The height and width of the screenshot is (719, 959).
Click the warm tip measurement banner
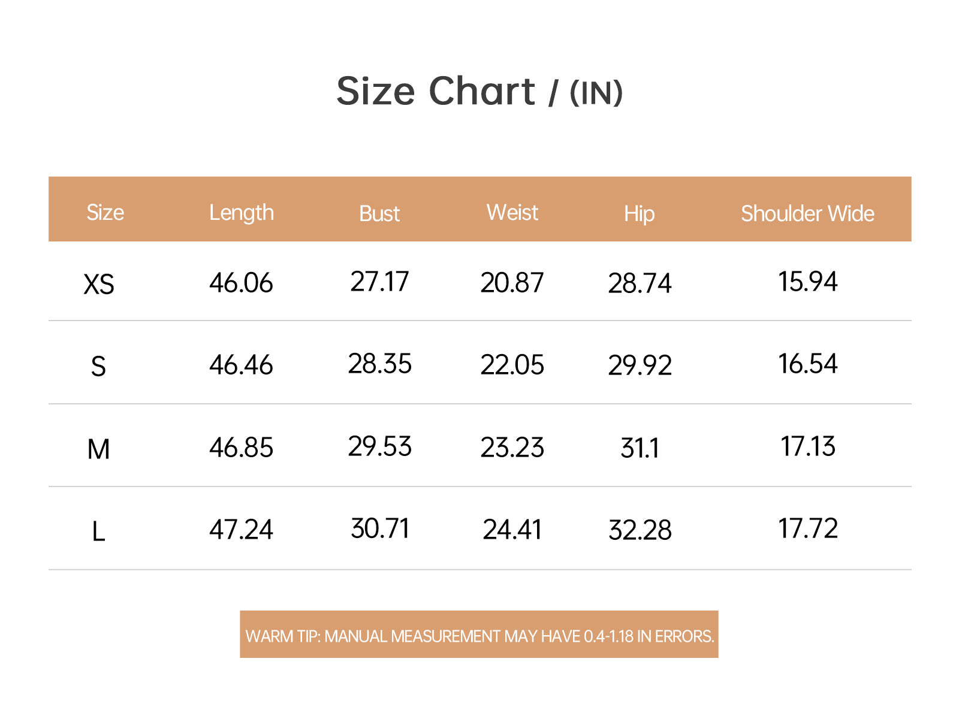click(479, 635)
